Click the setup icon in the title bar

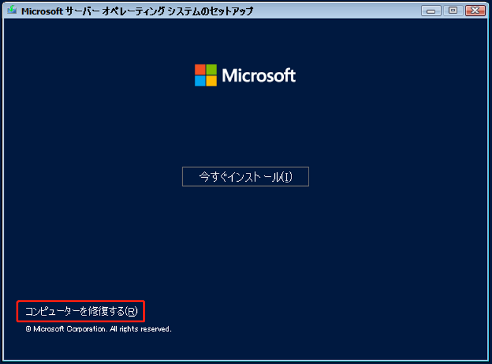12,10
